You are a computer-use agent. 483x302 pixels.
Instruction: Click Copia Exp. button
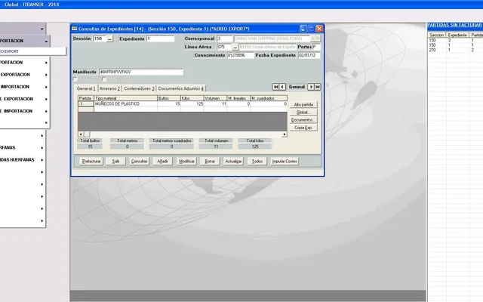(303, 128)
